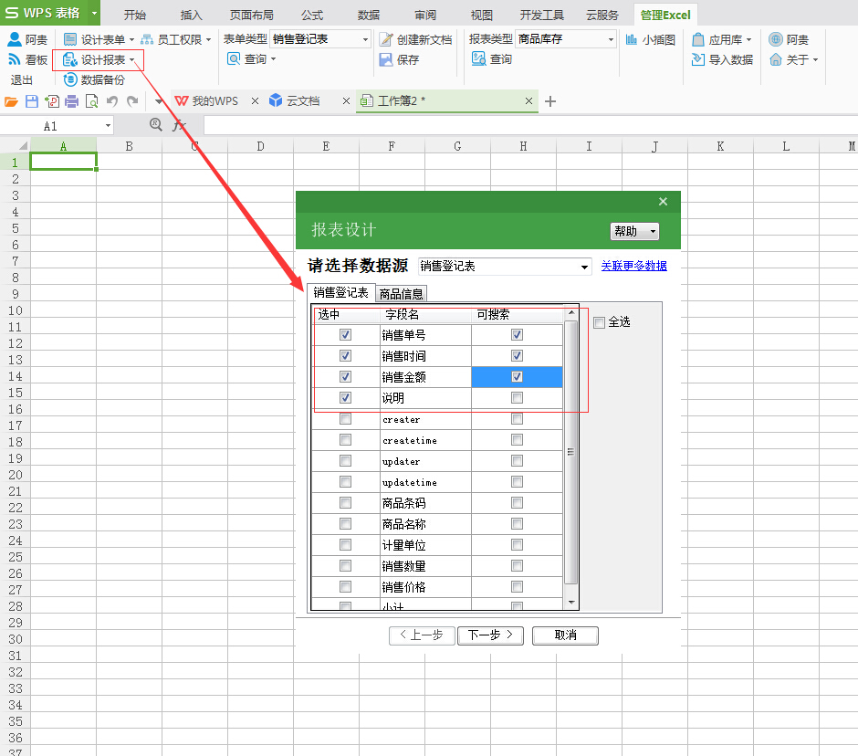Open the 看板 dashboard icon
This screenshot has height=756, width=858.
(15, 59)
